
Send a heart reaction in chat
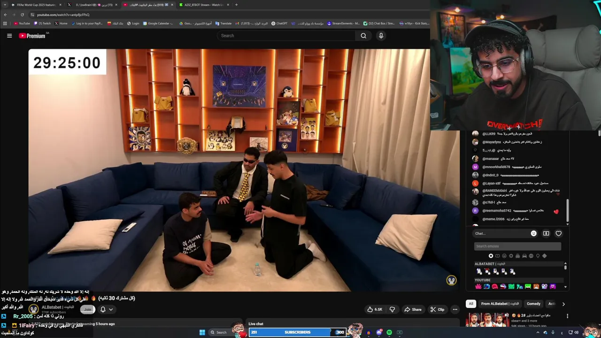558,233
